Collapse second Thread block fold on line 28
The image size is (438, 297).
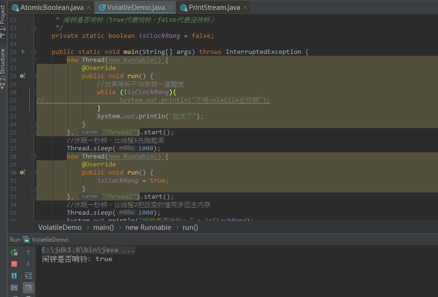(34, 157)
